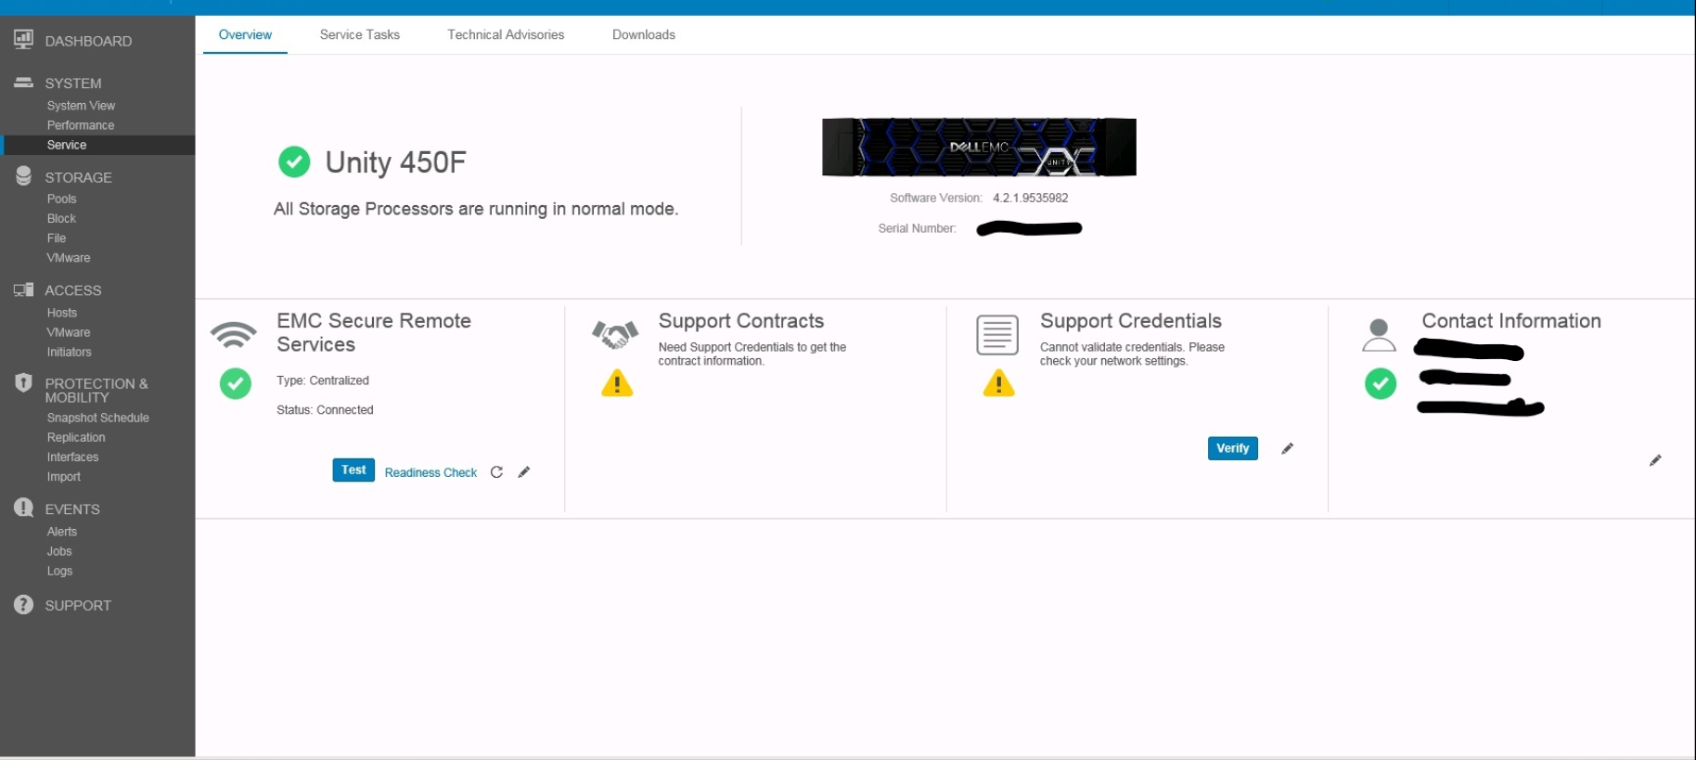Open the Readiness Check link

tap(430, 472)
